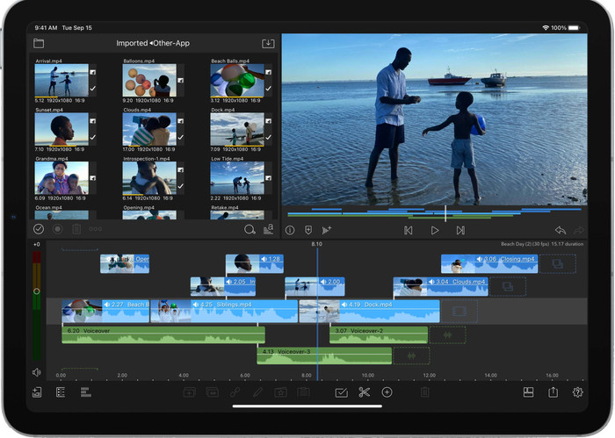Screen dimensions: 615x438
Task: Open the library sort options menu
Action: [x=268, y=229]
